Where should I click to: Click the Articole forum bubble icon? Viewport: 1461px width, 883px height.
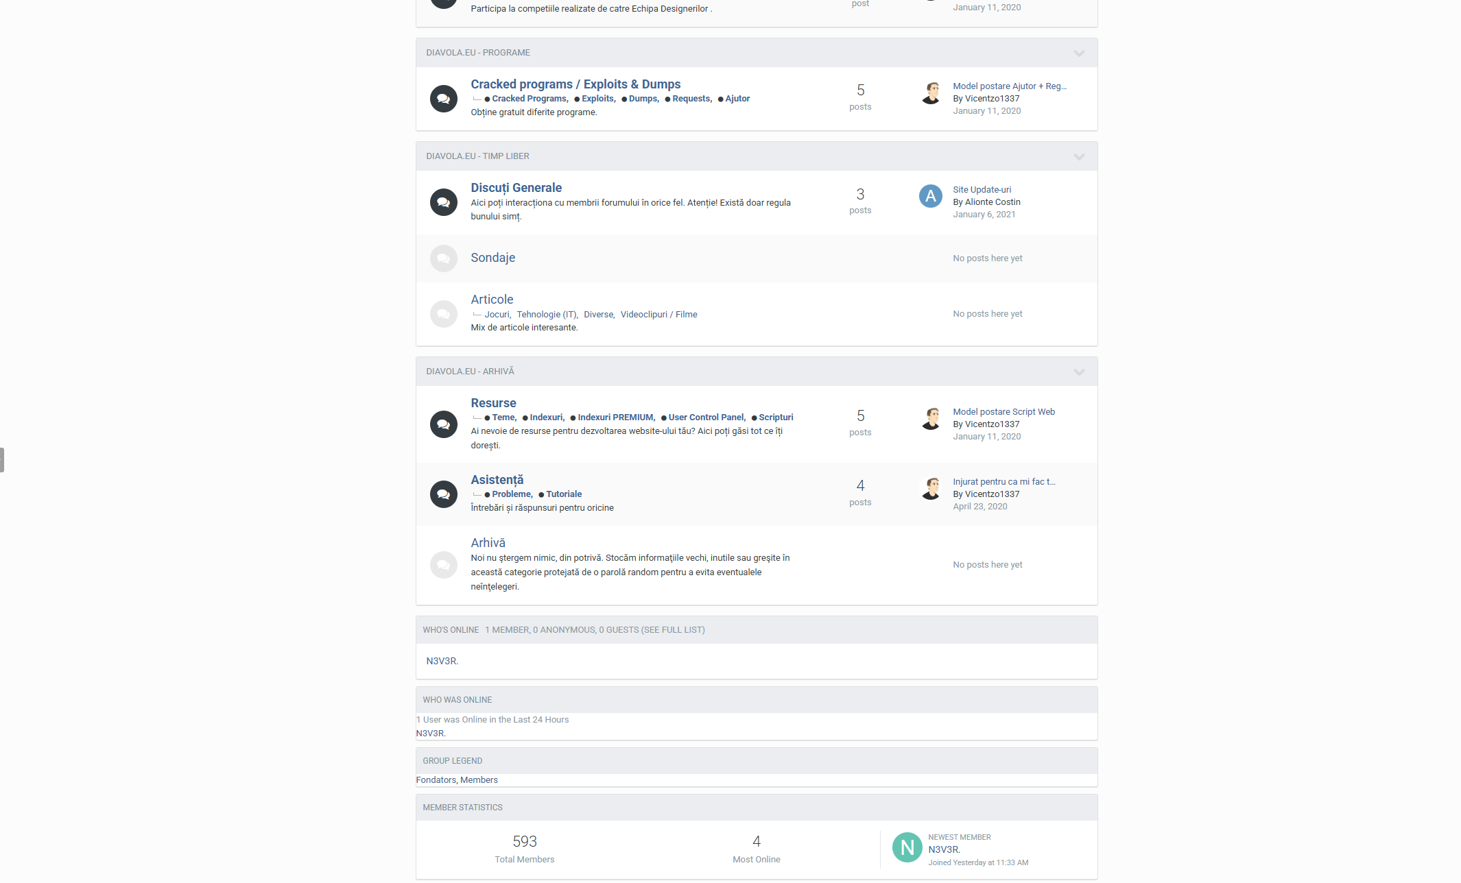[443, 314]
